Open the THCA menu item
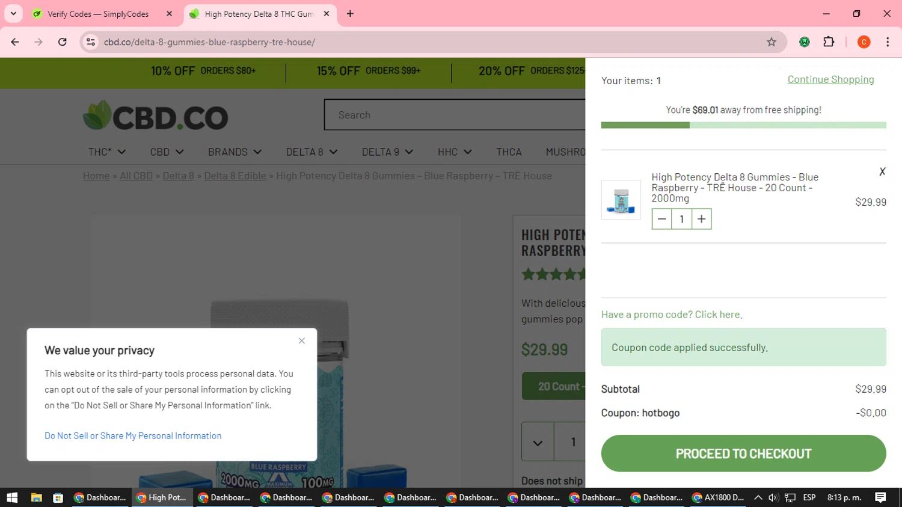Screen dimensions: 902x507 point(509,152)
